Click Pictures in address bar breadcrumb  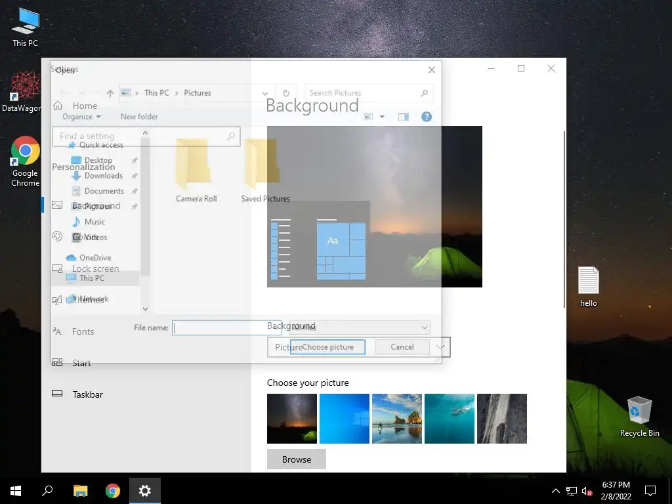(198, 93)
